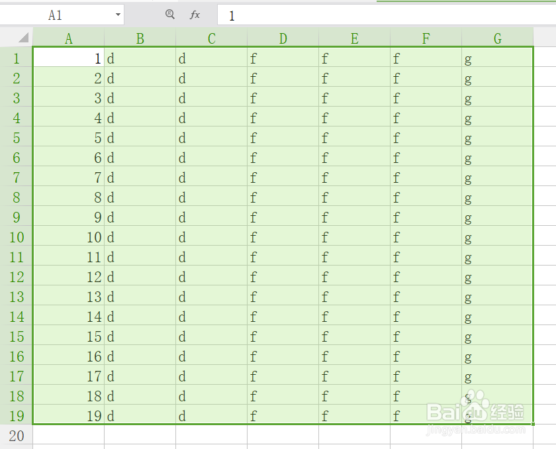556x449 pixels.
Task: Click cell F13 containing f
Action: [426, 295]
